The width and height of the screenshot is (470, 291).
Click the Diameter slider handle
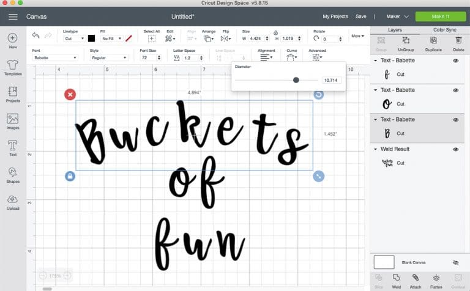point(296,80)
